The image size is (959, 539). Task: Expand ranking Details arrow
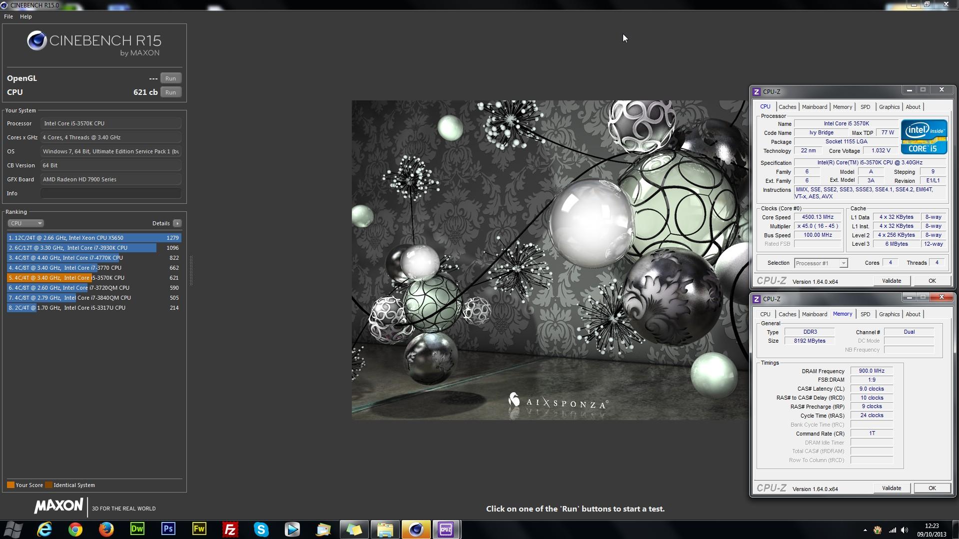[x=177, y=223]
